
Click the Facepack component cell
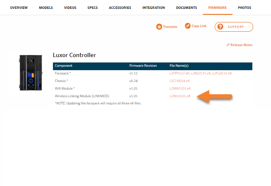63,73
